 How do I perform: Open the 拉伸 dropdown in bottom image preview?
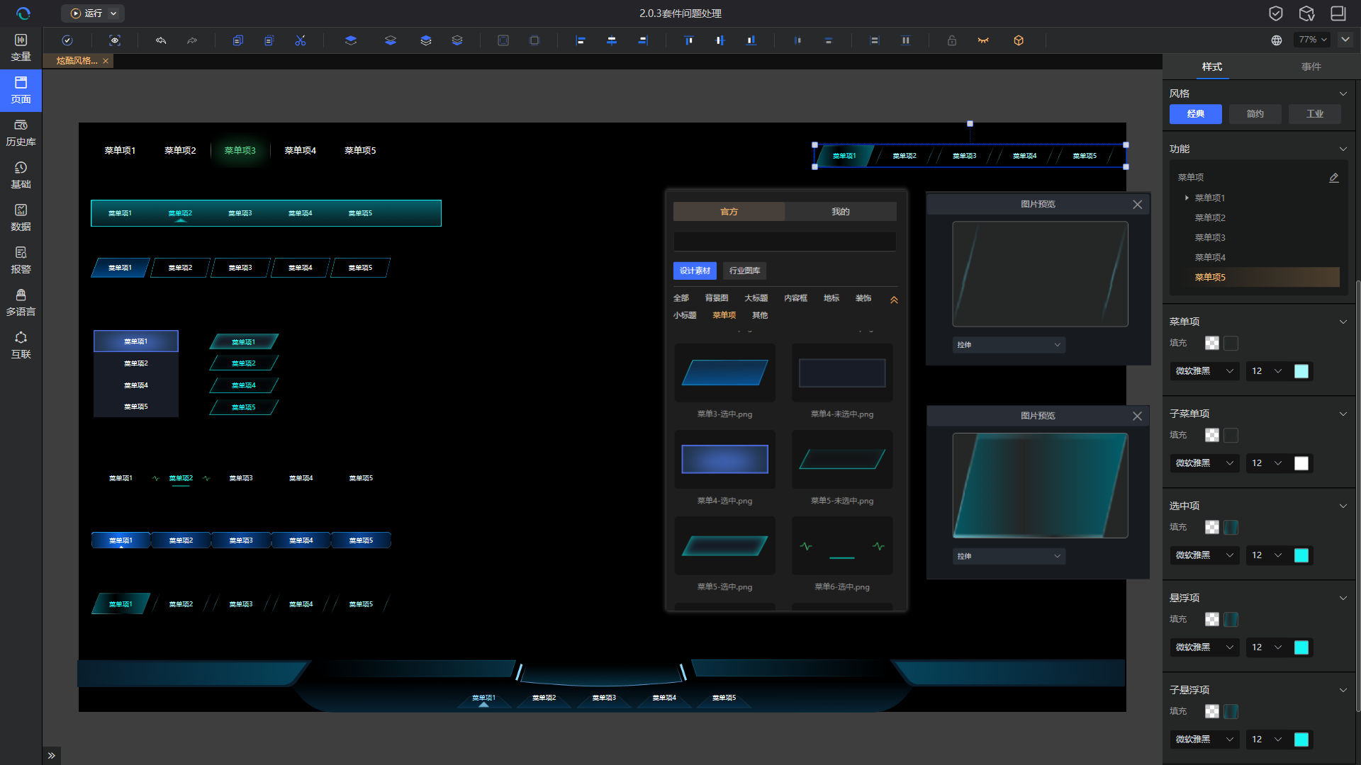click(x=1009, y=557)
